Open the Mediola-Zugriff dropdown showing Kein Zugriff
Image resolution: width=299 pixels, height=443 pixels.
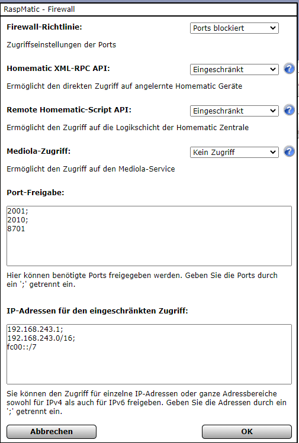[234, 152]
